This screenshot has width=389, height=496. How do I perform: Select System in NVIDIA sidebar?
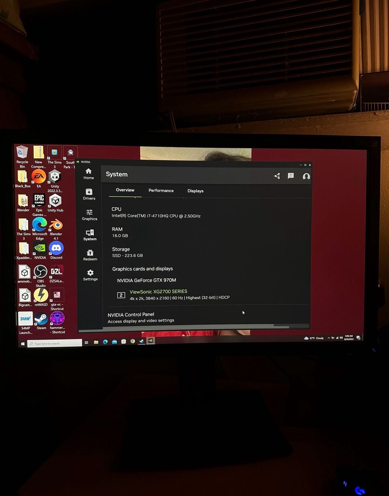point(90,235)
